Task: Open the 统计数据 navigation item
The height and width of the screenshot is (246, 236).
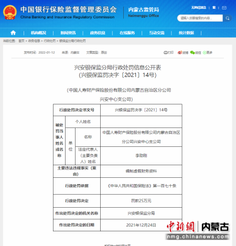Action: point(186,33)
